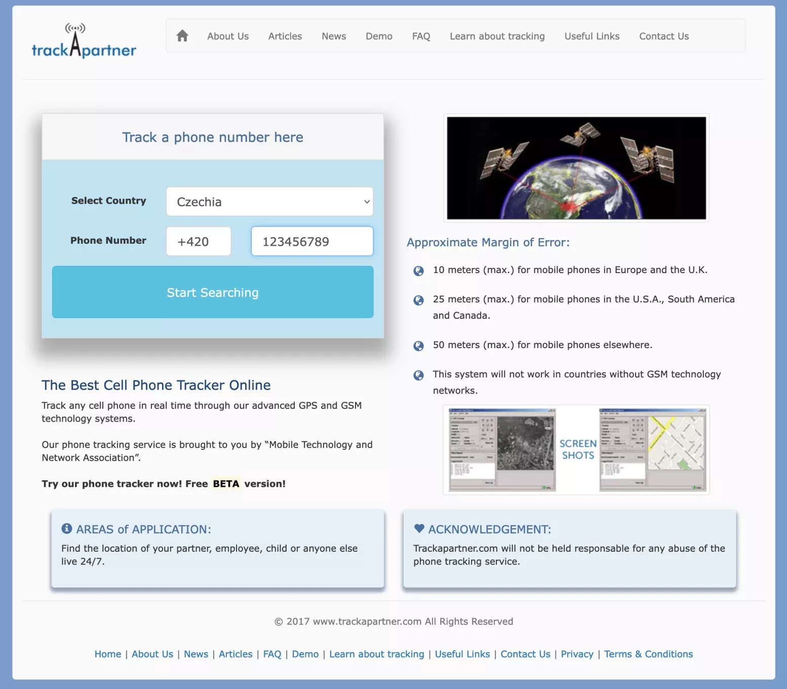The height and width of the screenshot is (689, 787).
Task: Click the +420 country code field
Action: [199, 241]
